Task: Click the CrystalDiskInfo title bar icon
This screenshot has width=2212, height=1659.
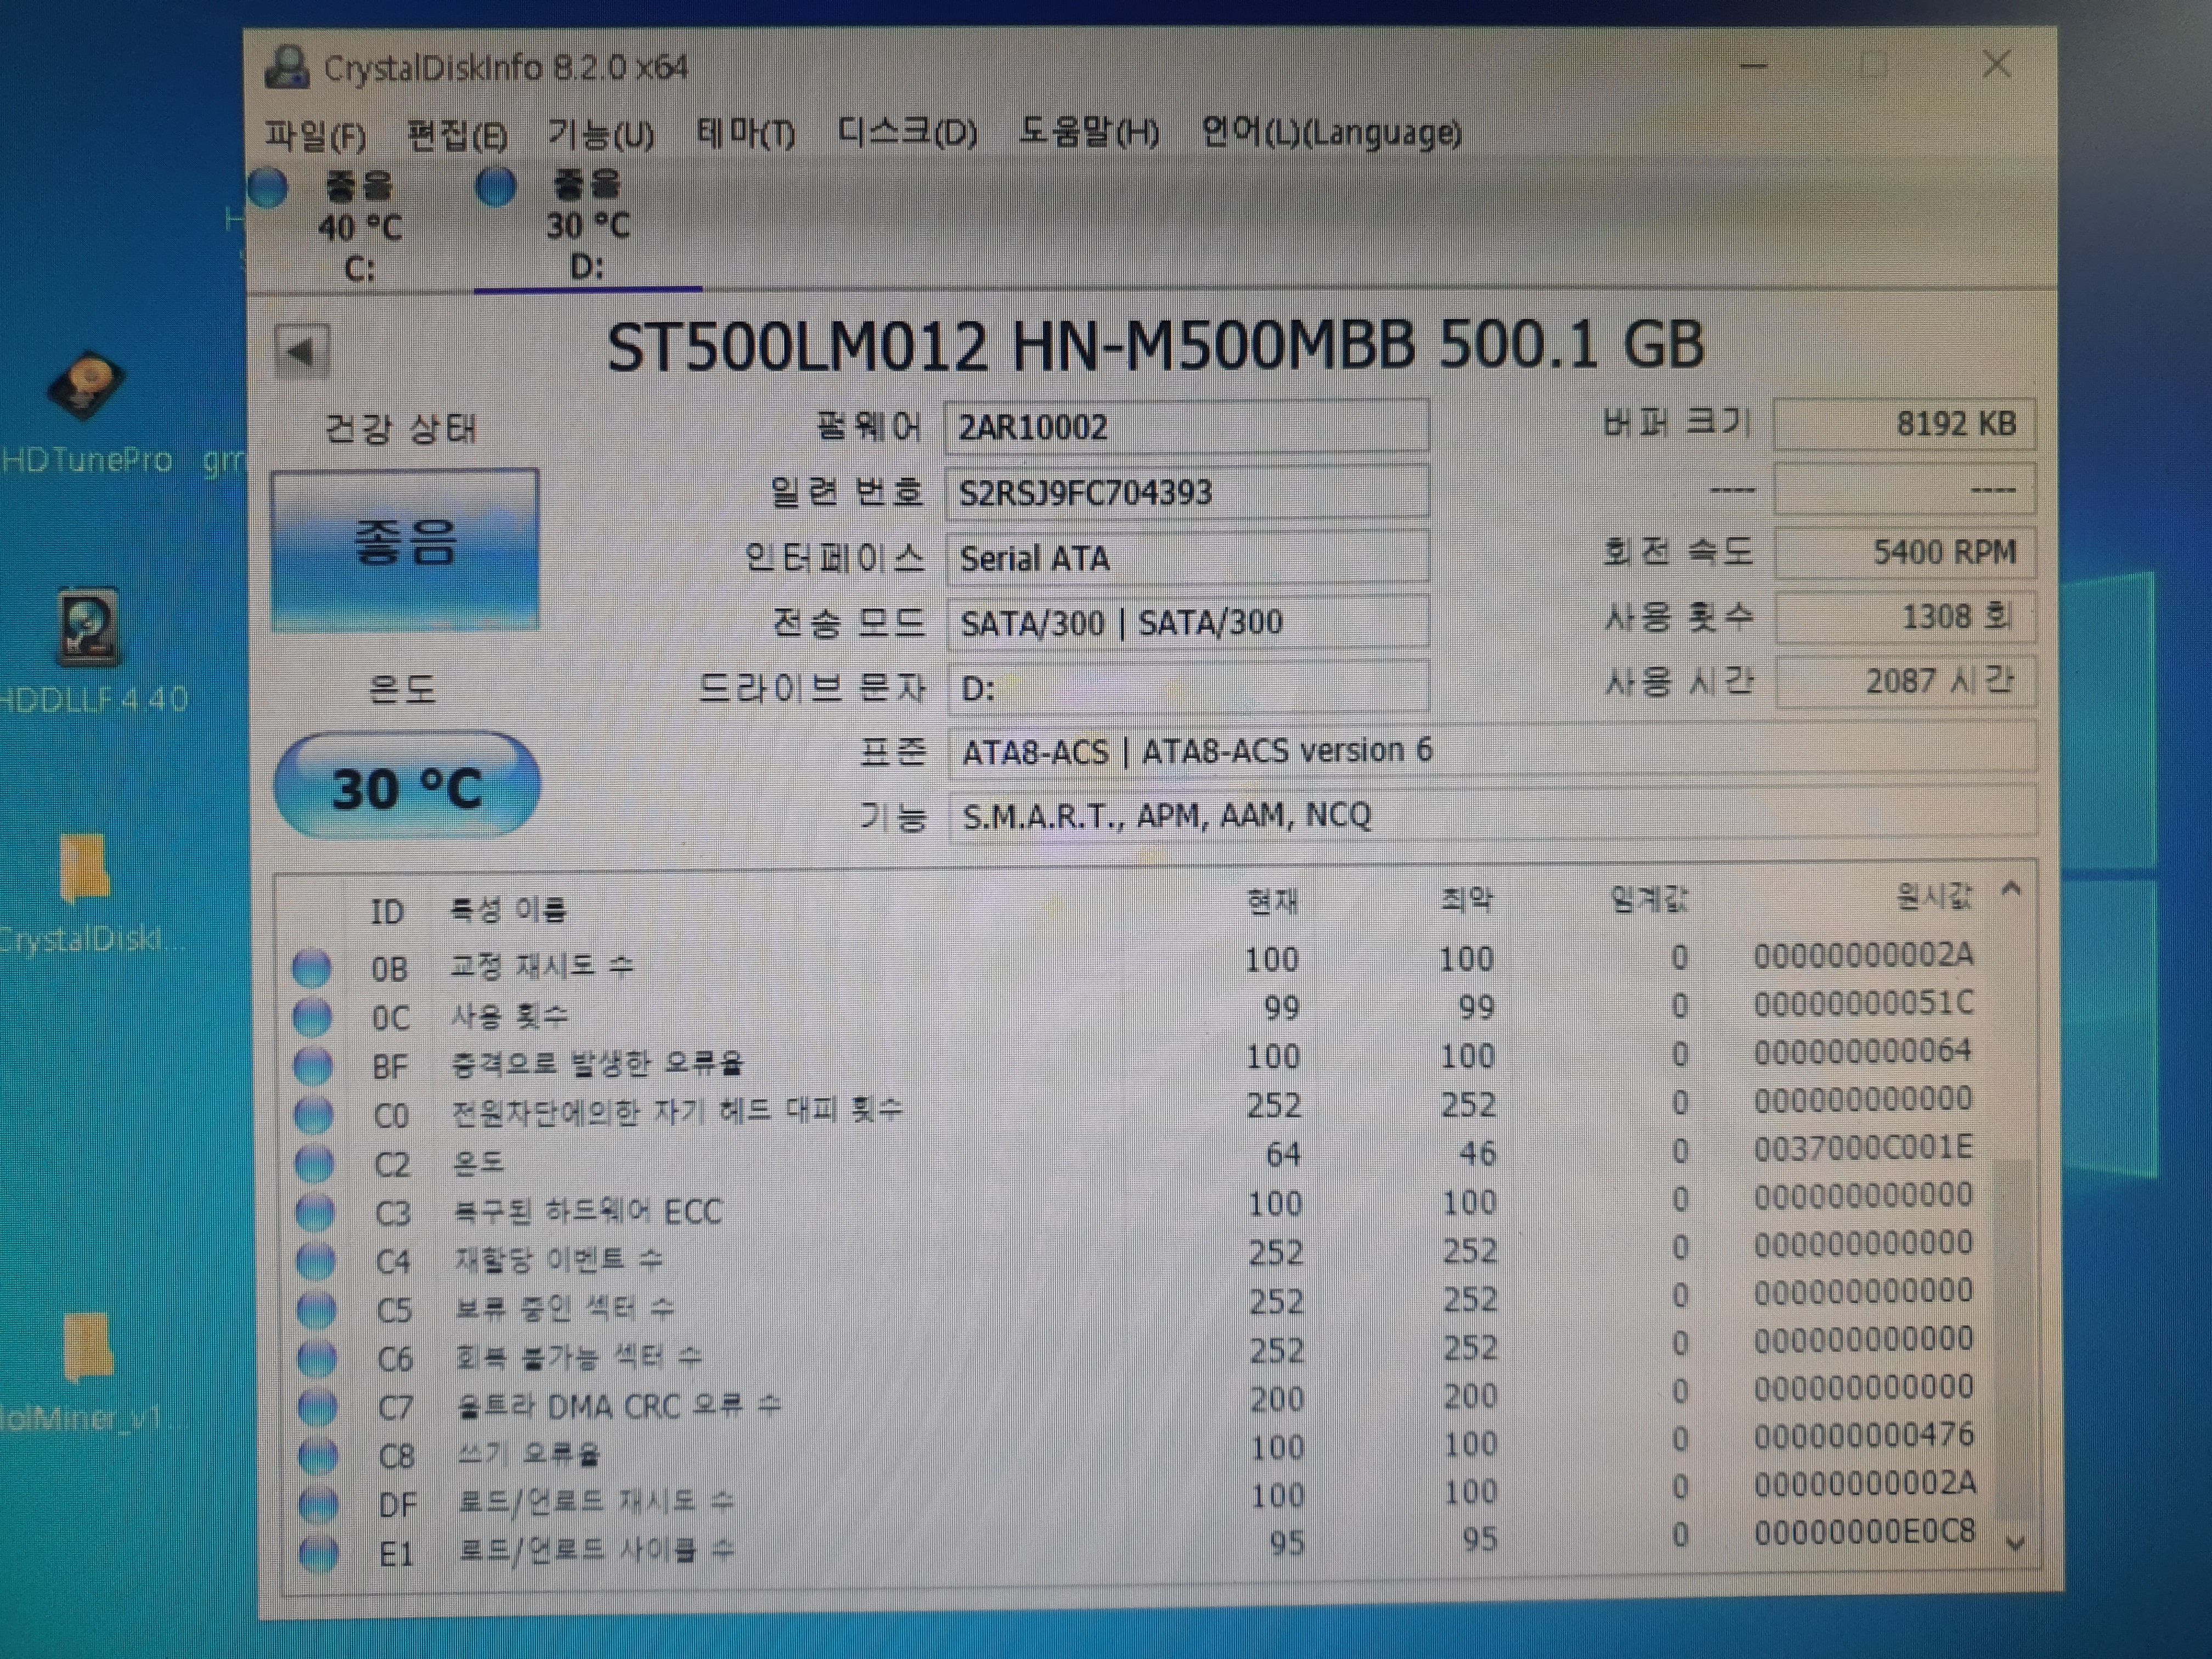Action: (x=287, y=68)
